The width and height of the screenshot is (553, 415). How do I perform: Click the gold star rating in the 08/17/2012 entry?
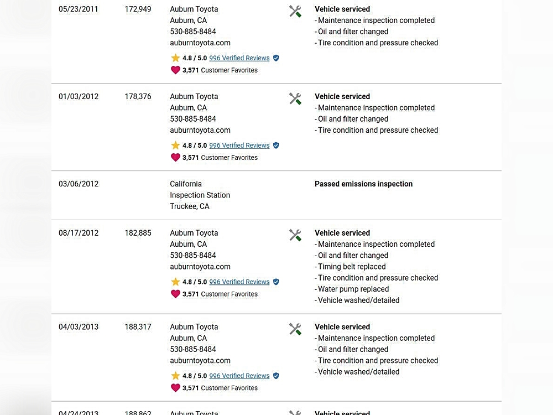[175, 282]
